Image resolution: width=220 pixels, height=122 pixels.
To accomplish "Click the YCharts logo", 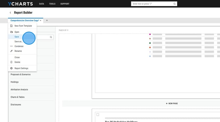I will pyautogui.click(x=20, y=4).
